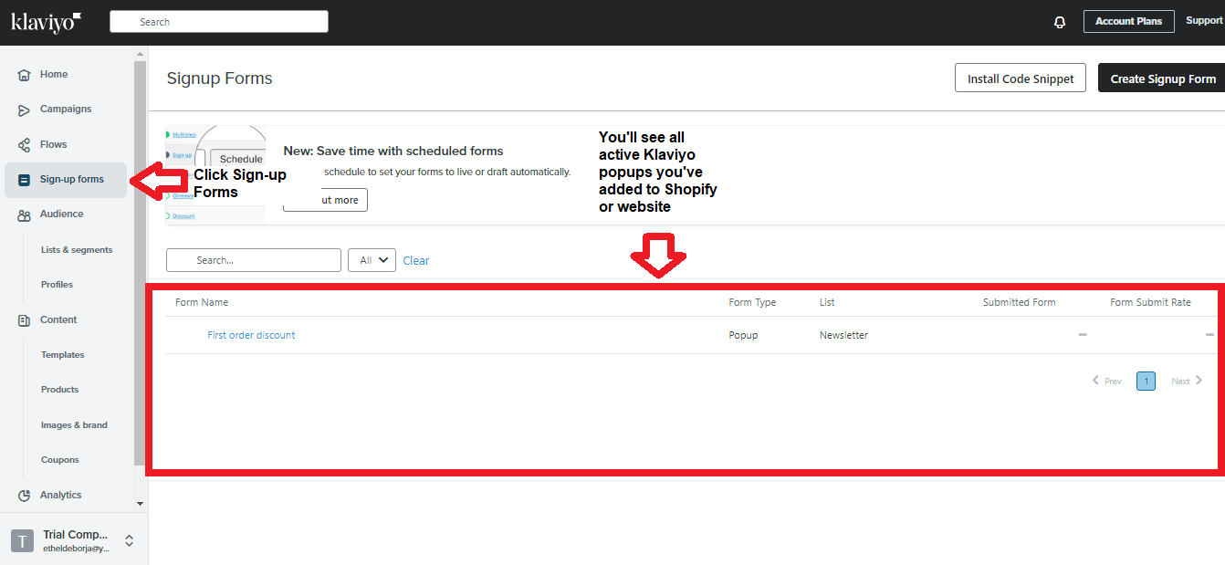Open Profiles page
This screenshot has height=565, width=1225.
tap(57, 284)
